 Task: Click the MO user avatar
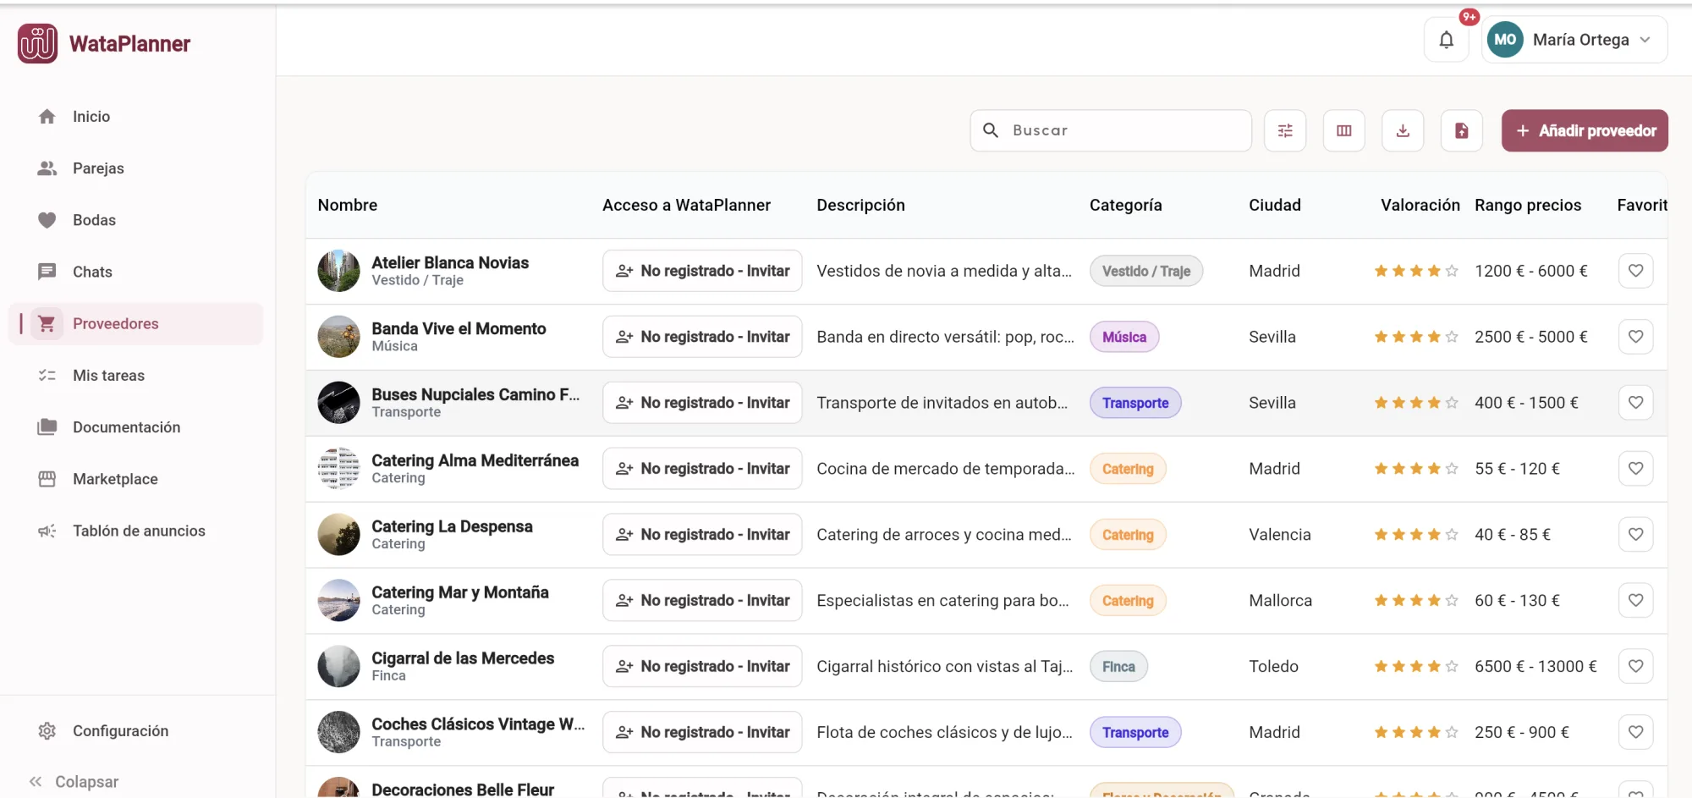[x=1505, y=40]
